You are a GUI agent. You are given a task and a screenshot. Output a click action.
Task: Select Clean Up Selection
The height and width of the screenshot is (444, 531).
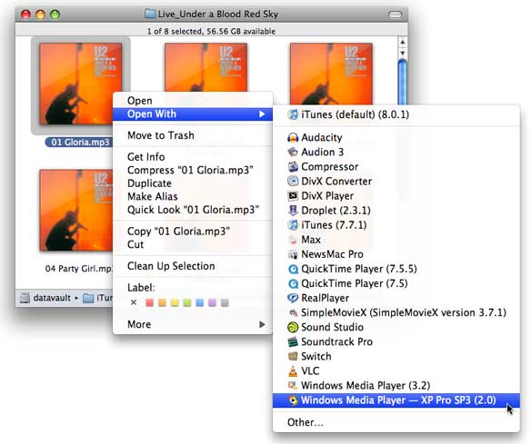(x=193, y=266)
